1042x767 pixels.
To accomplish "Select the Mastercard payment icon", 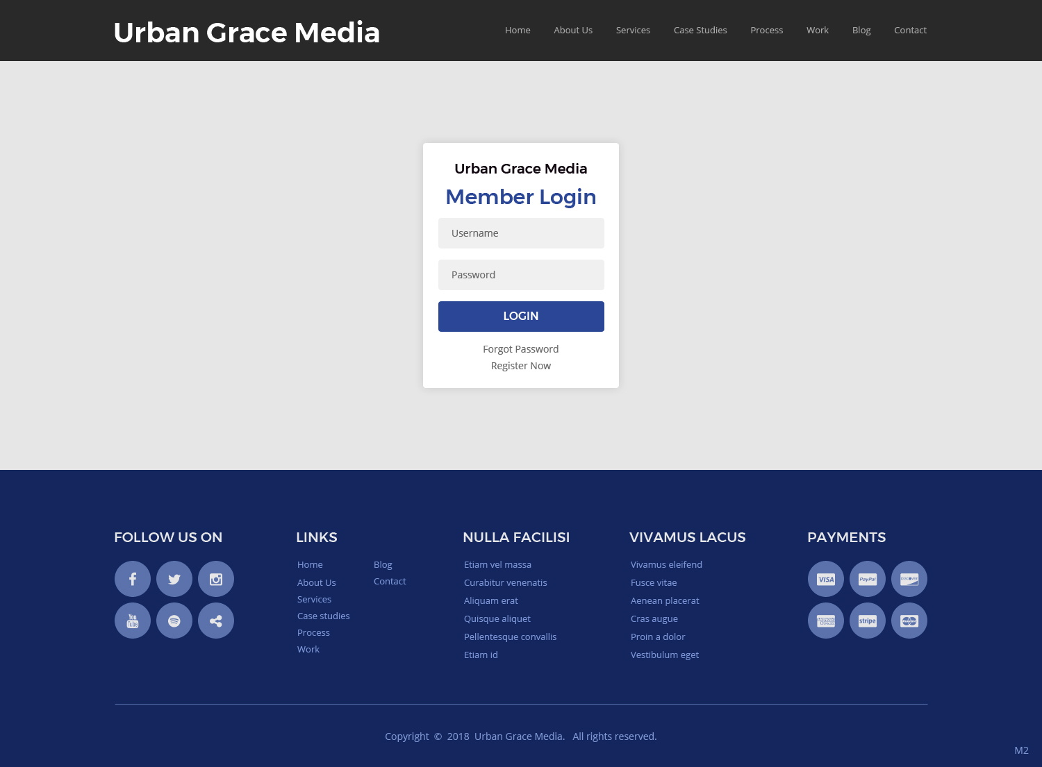I will coord(909,620).
